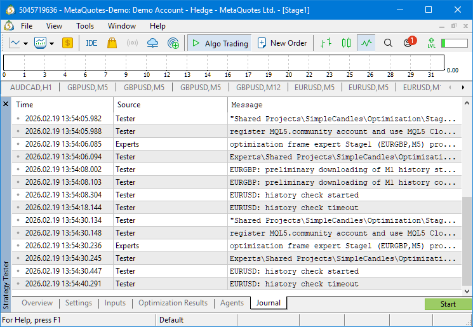Image resolution: width=473 pixels, height=327 pixels.
Task: Select the 13:54:30.236 Experts row
Action: (237, 246)
